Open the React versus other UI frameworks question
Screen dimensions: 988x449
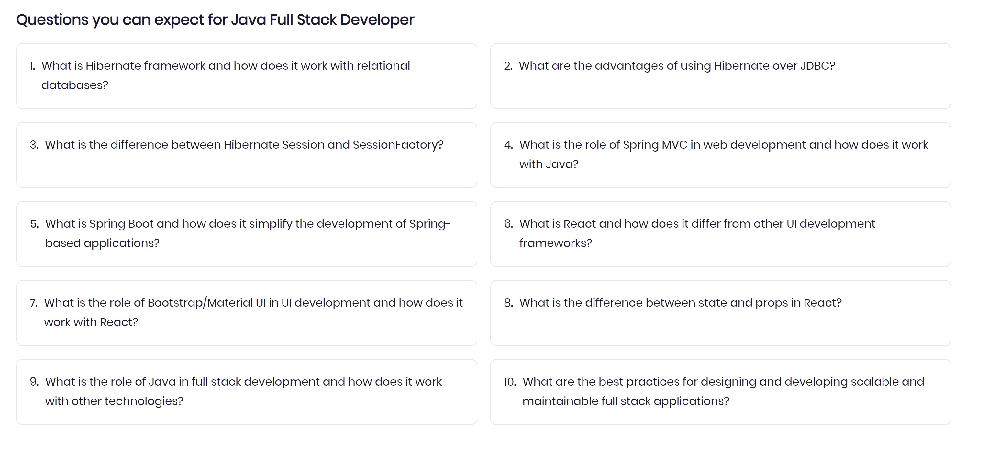click(721, 234)
